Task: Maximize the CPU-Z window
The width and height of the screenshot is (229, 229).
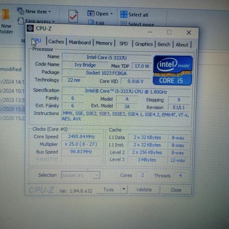Action: click(x=169, y=32)
